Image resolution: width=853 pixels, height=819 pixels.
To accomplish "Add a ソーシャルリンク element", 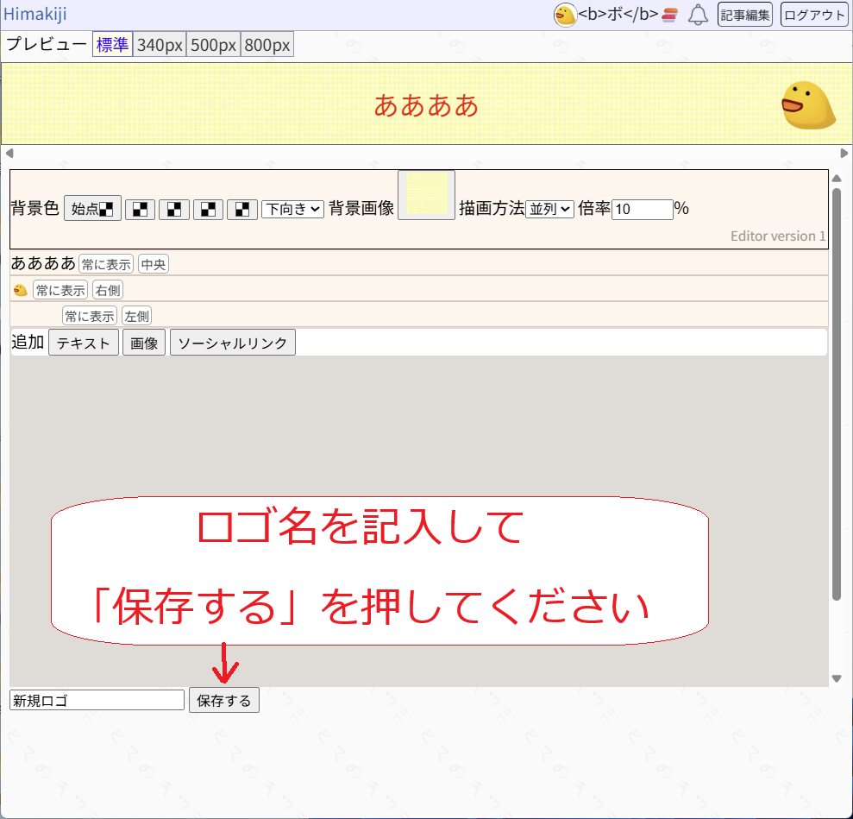I will tap(233, 343).
